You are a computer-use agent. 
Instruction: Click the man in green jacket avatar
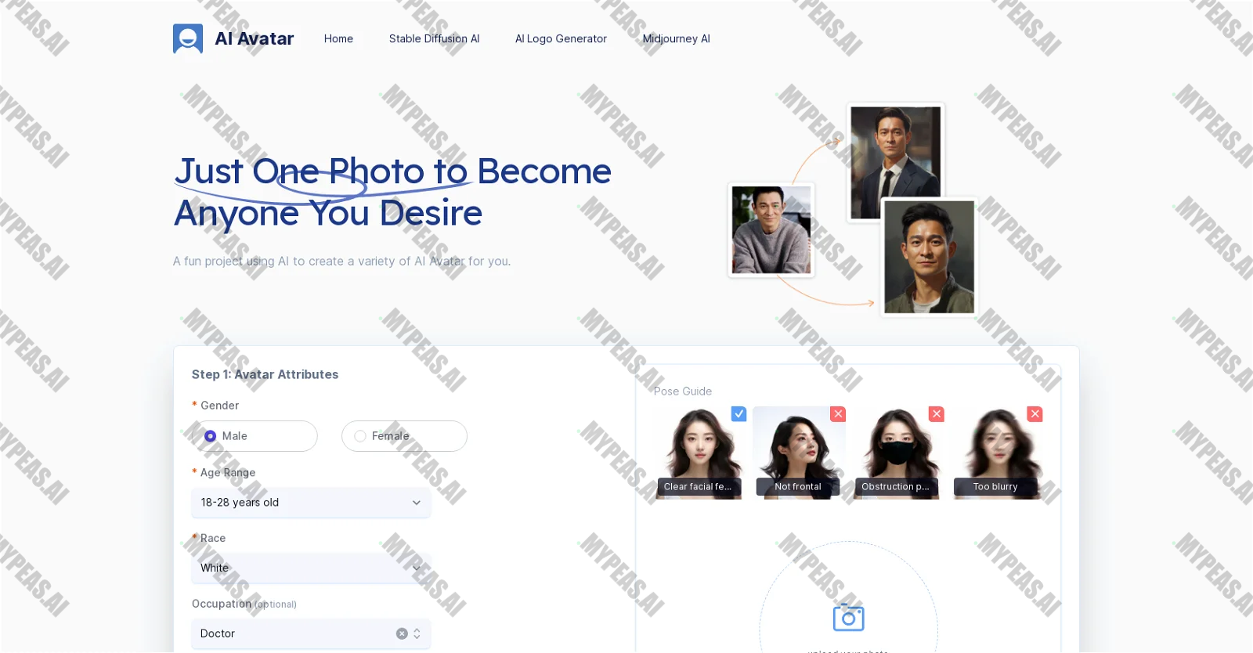click(x=930, y=257)
